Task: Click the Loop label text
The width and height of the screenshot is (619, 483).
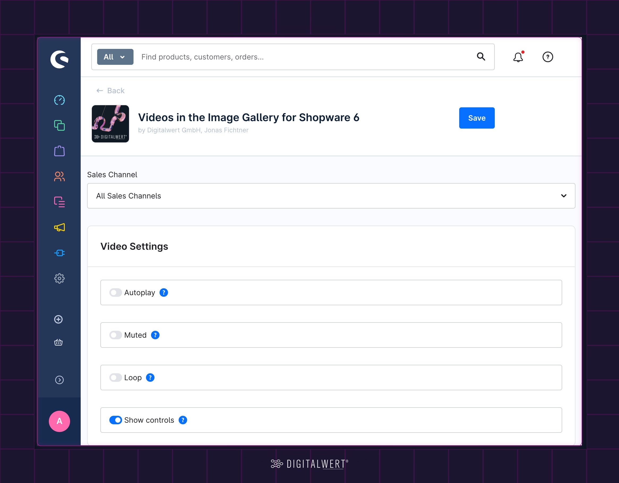Action: 133,378
